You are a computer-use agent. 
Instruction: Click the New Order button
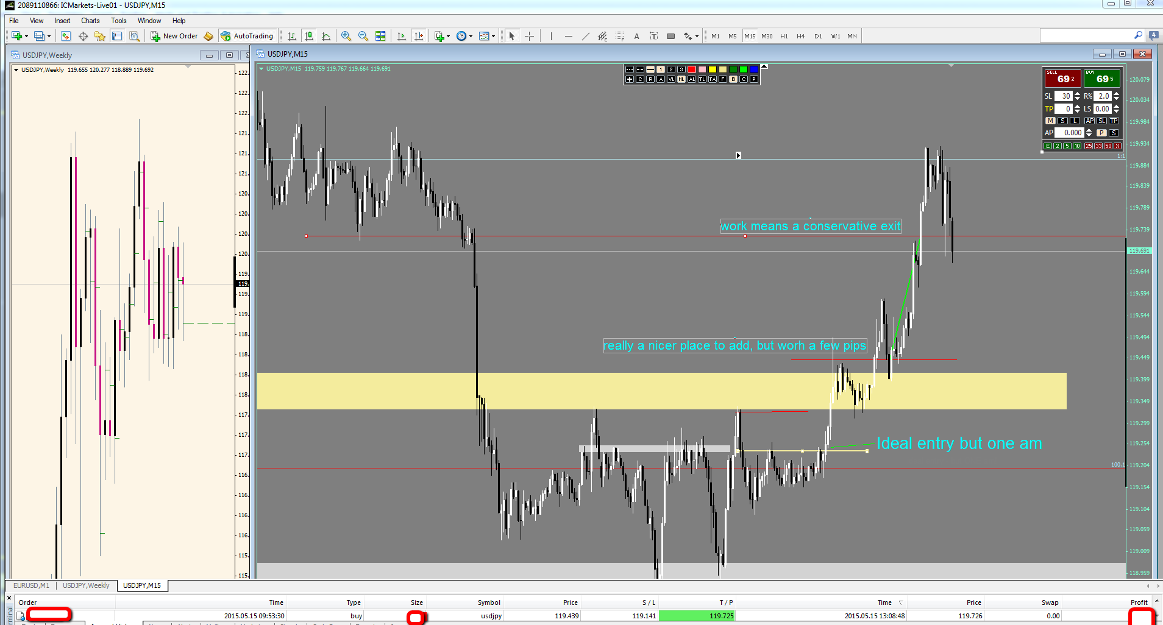point(174,36)
